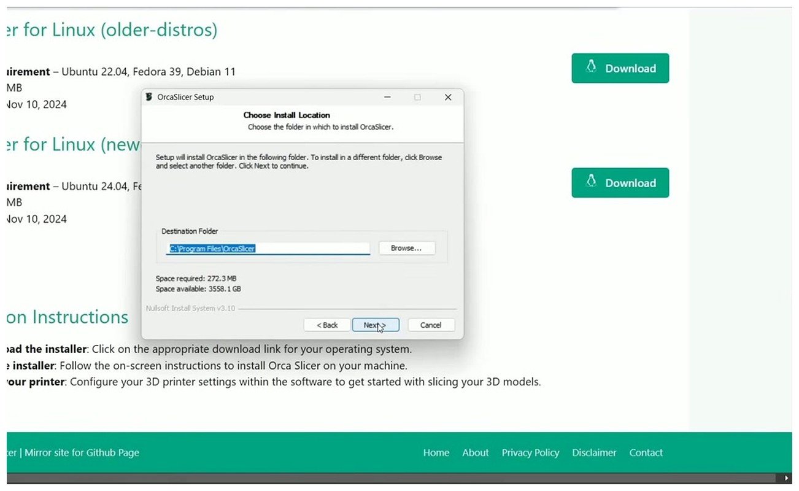The height and width of the screenshot is (491, 799).
Task: Click the 'Mirror site for Github Page' footer text
Action: (x=82, y=452)
